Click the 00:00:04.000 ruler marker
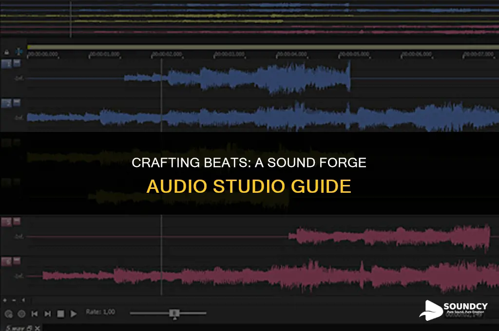Viewport: 499px width, 331px height. (x=291, y=54)
